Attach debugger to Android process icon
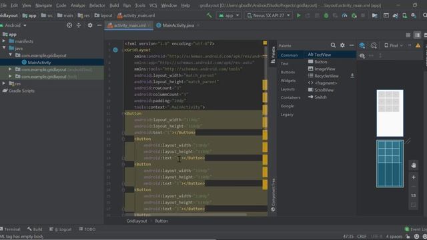 pyautogui.click(x=354, y=15)
